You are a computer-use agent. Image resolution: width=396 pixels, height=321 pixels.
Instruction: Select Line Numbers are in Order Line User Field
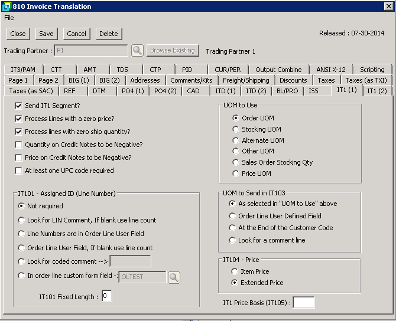pyautogui.click(x=22, y=234)
